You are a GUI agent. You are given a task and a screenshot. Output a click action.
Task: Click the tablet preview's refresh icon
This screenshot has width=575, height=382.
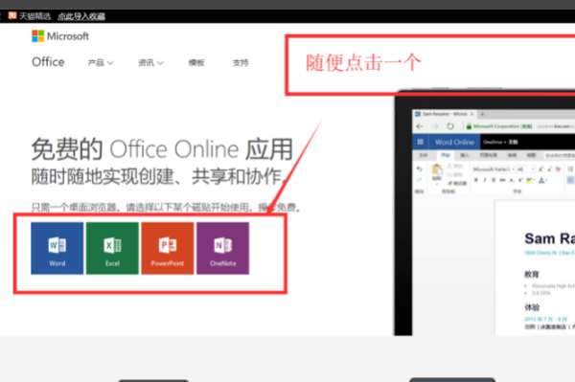point(450,126)
